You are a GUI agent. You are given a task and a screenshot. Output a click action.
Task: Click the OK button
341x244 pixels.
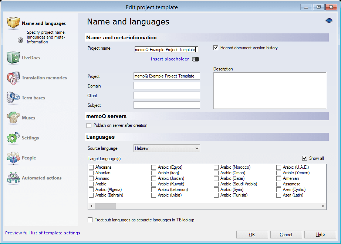[x=252, y=235]
